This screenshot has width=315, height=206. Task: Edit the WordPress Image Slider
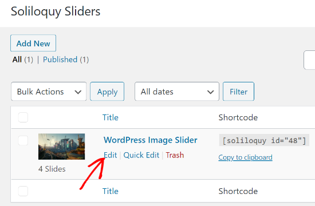tap(111, 155)
